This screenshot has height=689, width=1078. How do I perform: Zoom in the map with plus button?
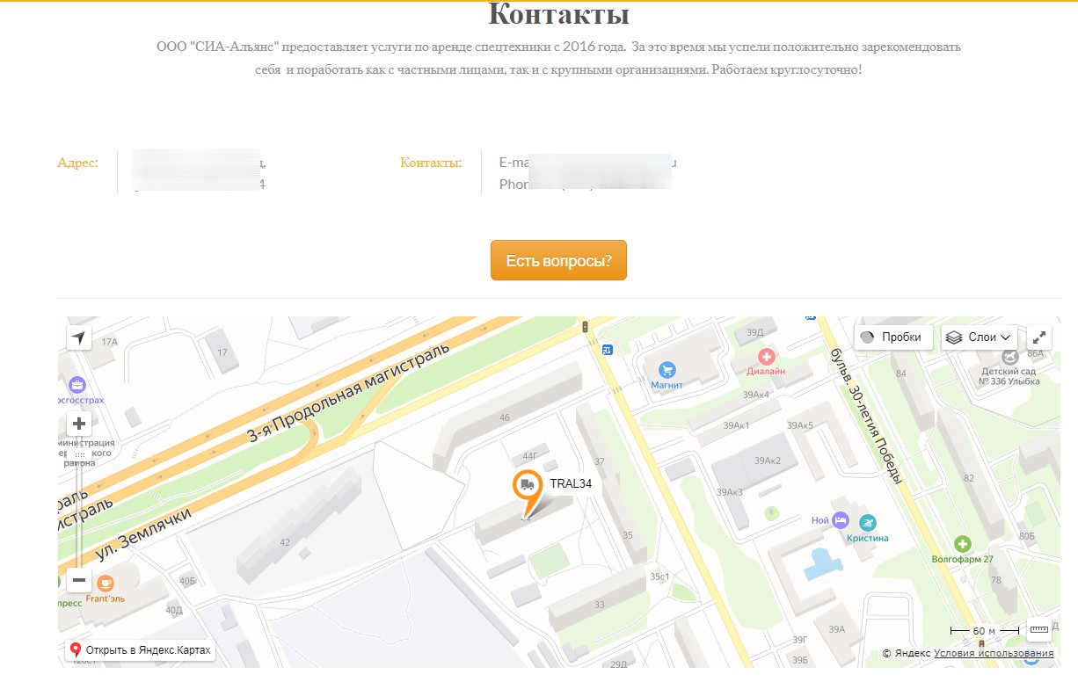click(79, 424)
